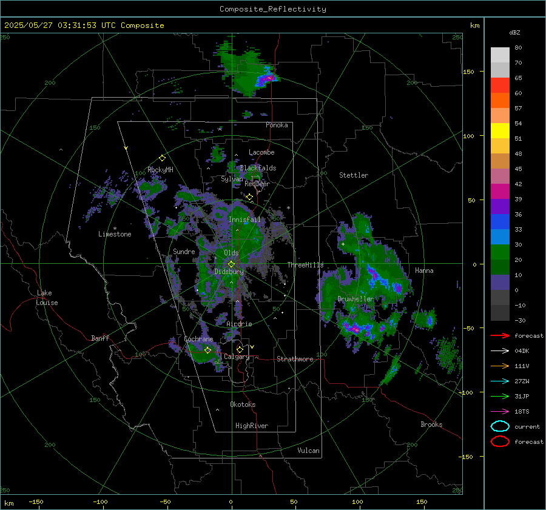Click the Brooks city label
This screenshot has height=510, width=546.
431,424
